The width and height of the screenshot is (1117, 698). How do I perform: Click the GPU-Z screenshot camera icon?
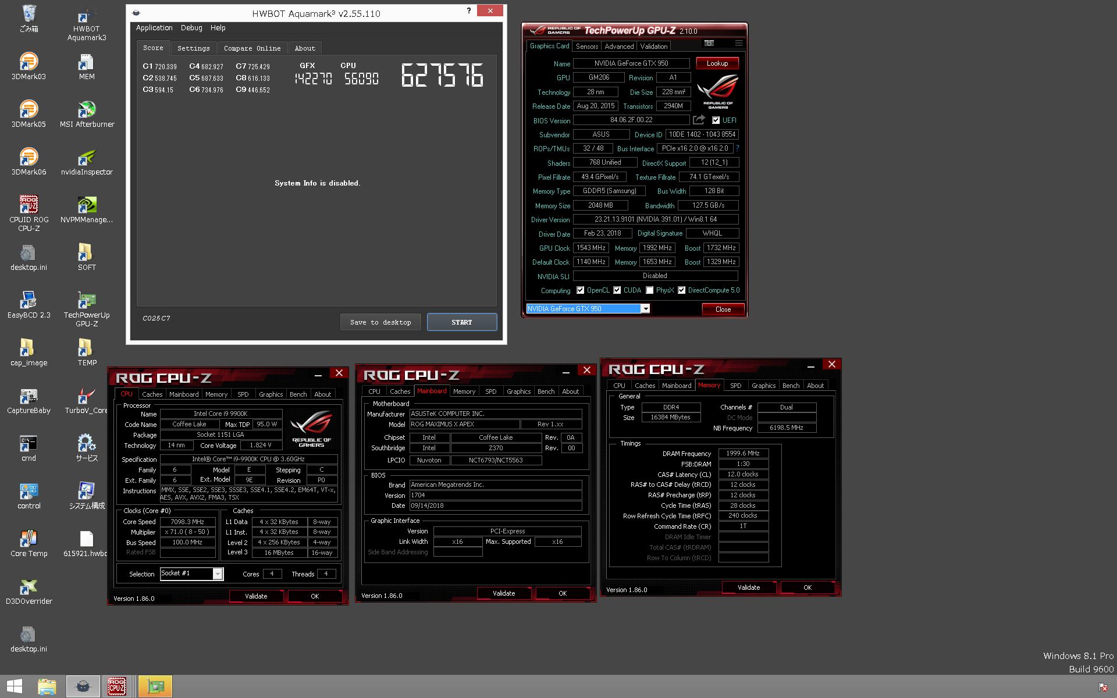coord(709,43)
